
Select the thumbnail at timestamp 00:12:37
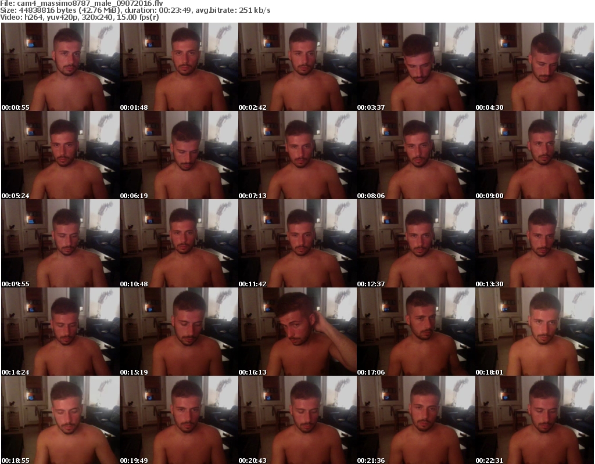[x=415, y=243]
